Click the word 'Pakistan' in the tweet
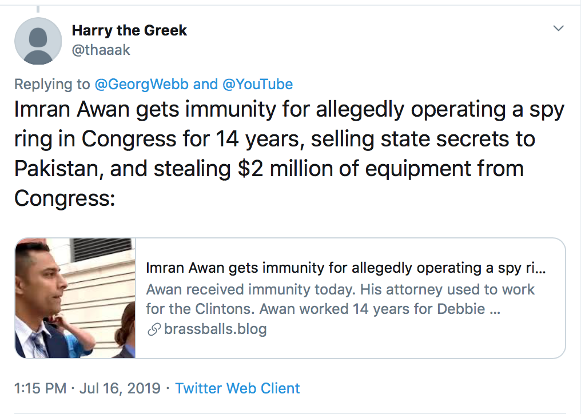581x414 pixels. pyautogui.click(x=57, y=169)
